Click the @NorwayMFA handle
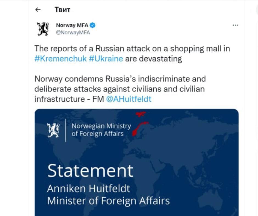This screenshot has width=258, height=216. 73,32
